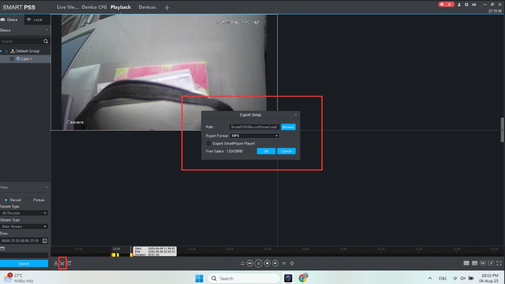This screenshot has height=284, width=505.
Task: Check the Cam 1 checkbox
Action: (x=11, y=59)
